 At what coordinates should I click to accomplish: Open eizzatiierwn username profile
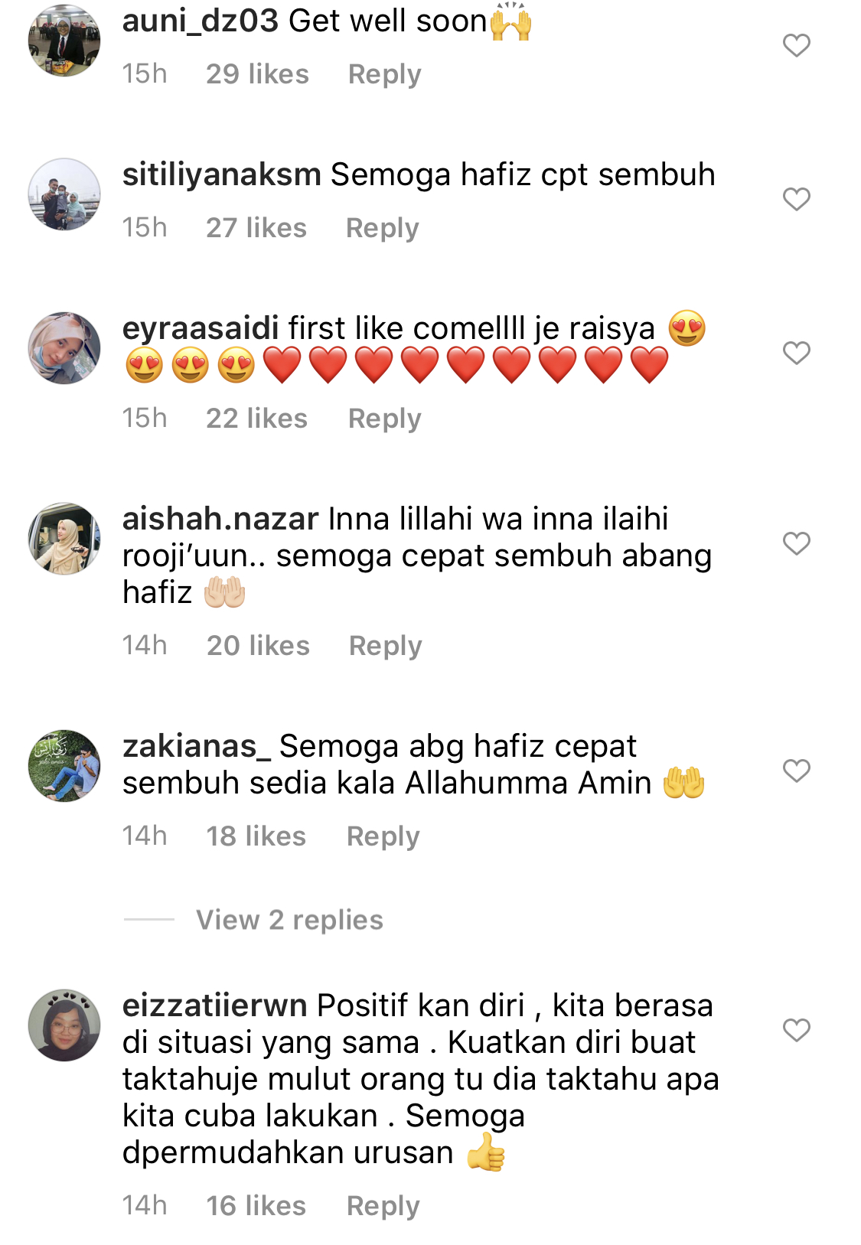(x=215, y=1005)
